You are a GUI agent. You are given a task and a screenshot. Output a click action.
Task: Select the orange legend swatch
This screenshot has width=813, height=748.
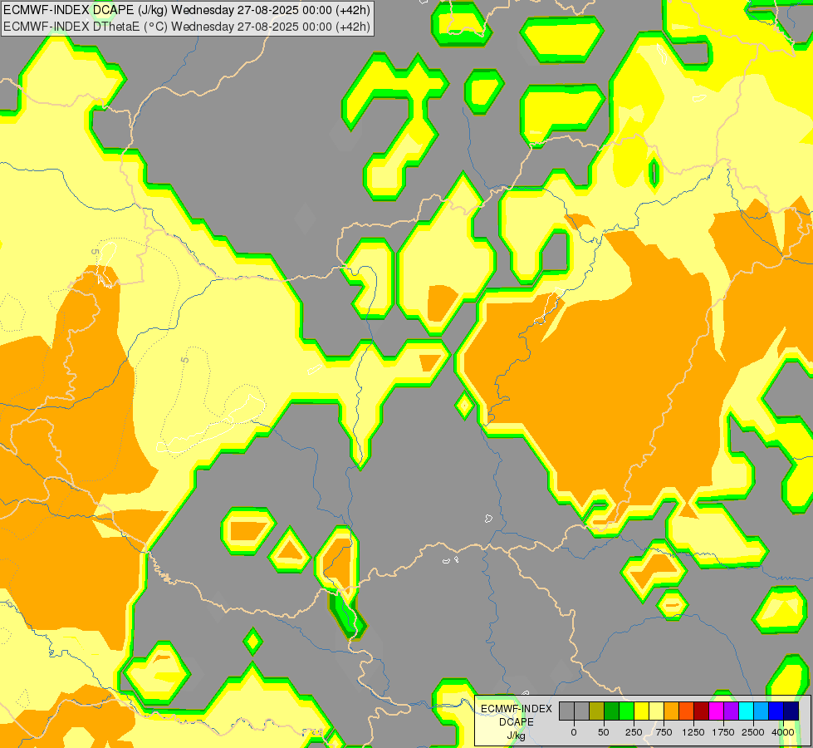(x=672, y=711)
